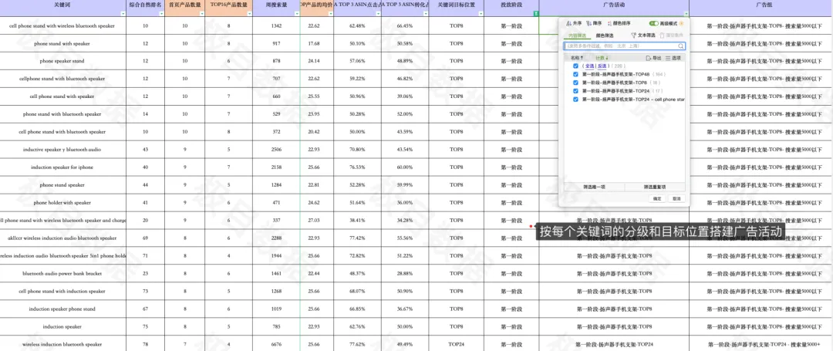The width and height of the screenshot is (833, 351).
Task: Select cell 'induction speaker for iphone'
Action: [x=63, y=167]
